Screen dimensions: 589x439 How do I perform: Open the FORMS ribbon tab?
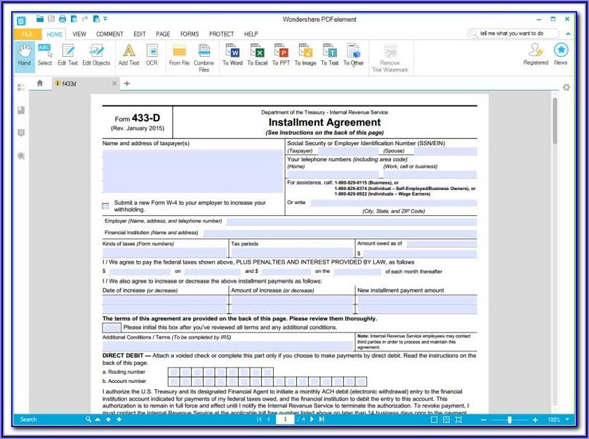(x=189, y=34)
